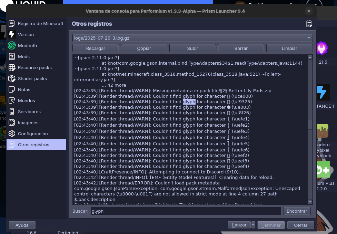Expand the Lanzar button dropdown arrow

[x=253, y=225]
